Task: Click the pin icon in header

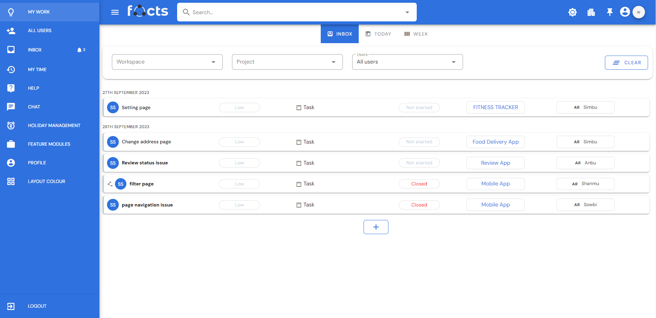Action: tap(610, 12)
